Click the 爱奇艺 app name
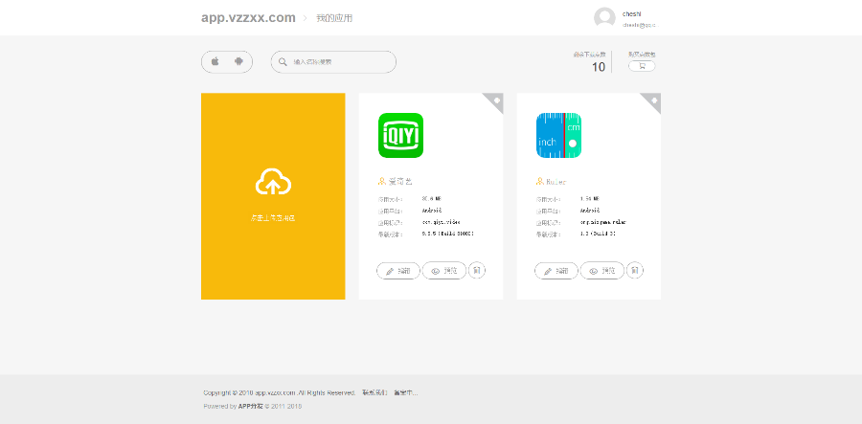 click(400, 181)
